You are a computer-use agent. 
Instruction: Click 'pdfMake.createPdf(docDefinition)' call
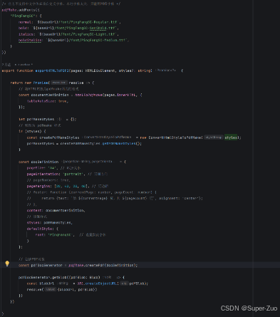coord(103,265)
